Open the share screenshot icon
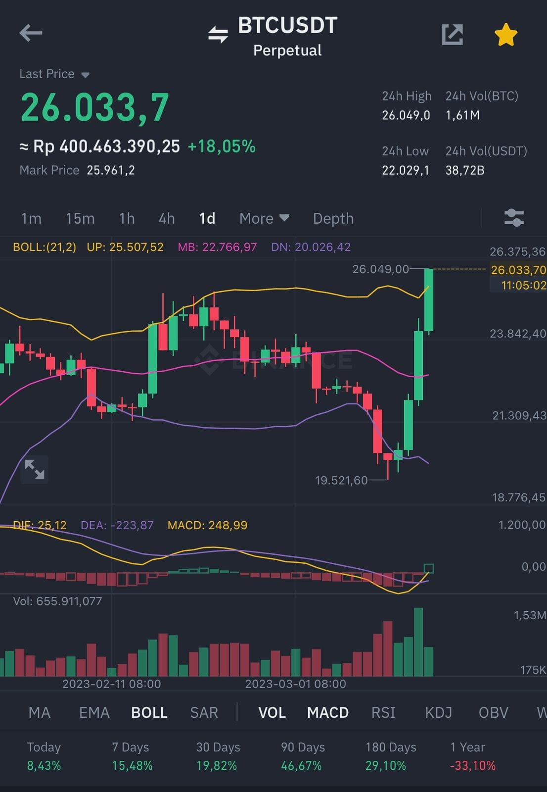The image size is (547, 792). coord(452,33)
